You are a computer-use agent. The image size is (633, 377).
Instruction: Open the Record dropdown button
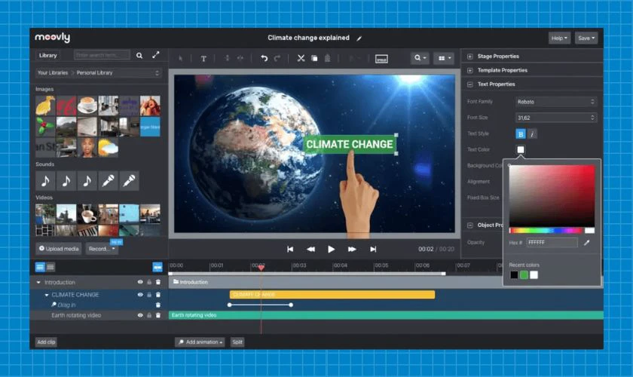click(x=102, y=249)
